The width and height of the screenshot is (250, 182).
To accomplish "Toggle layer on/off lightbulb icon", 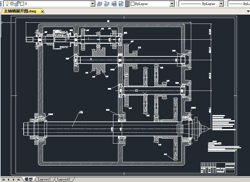I will pyautogui.click(x=7, y=4).
